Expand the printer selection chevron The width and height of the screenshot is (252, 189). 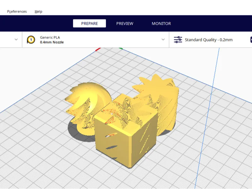pyautogui.click(x=16, y=39)
